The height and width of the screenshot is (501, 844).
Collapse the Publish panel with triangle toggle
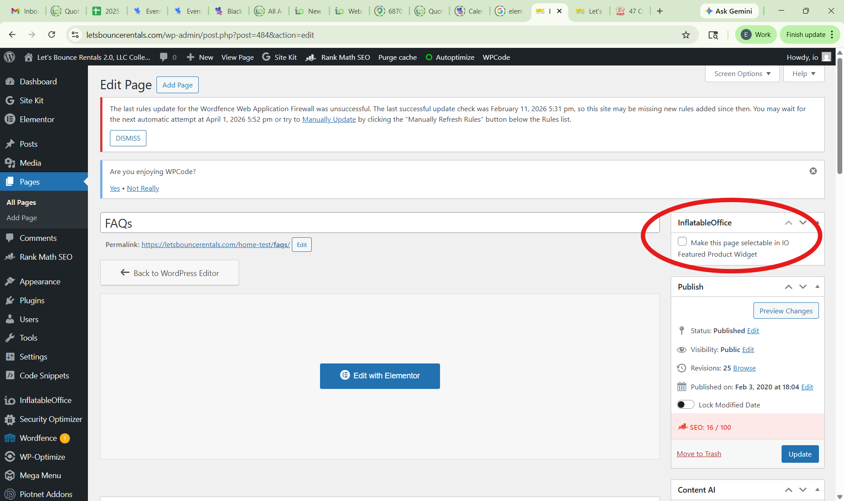[817, 287]
